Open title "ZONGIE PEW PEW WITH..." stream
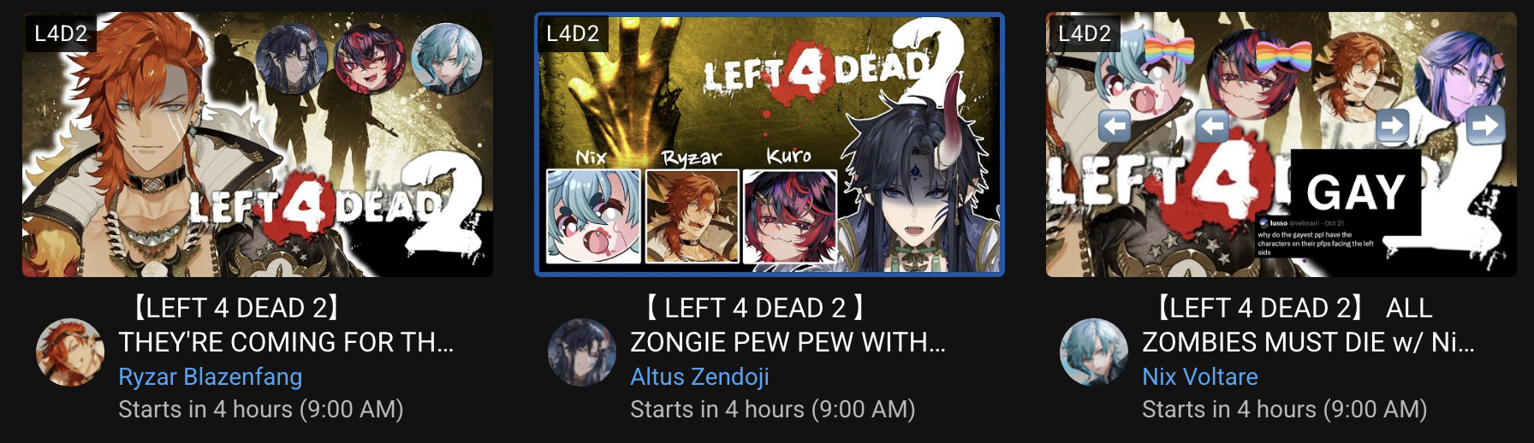The height and width of the screenshot is (443, 1534). pos(788,325)
